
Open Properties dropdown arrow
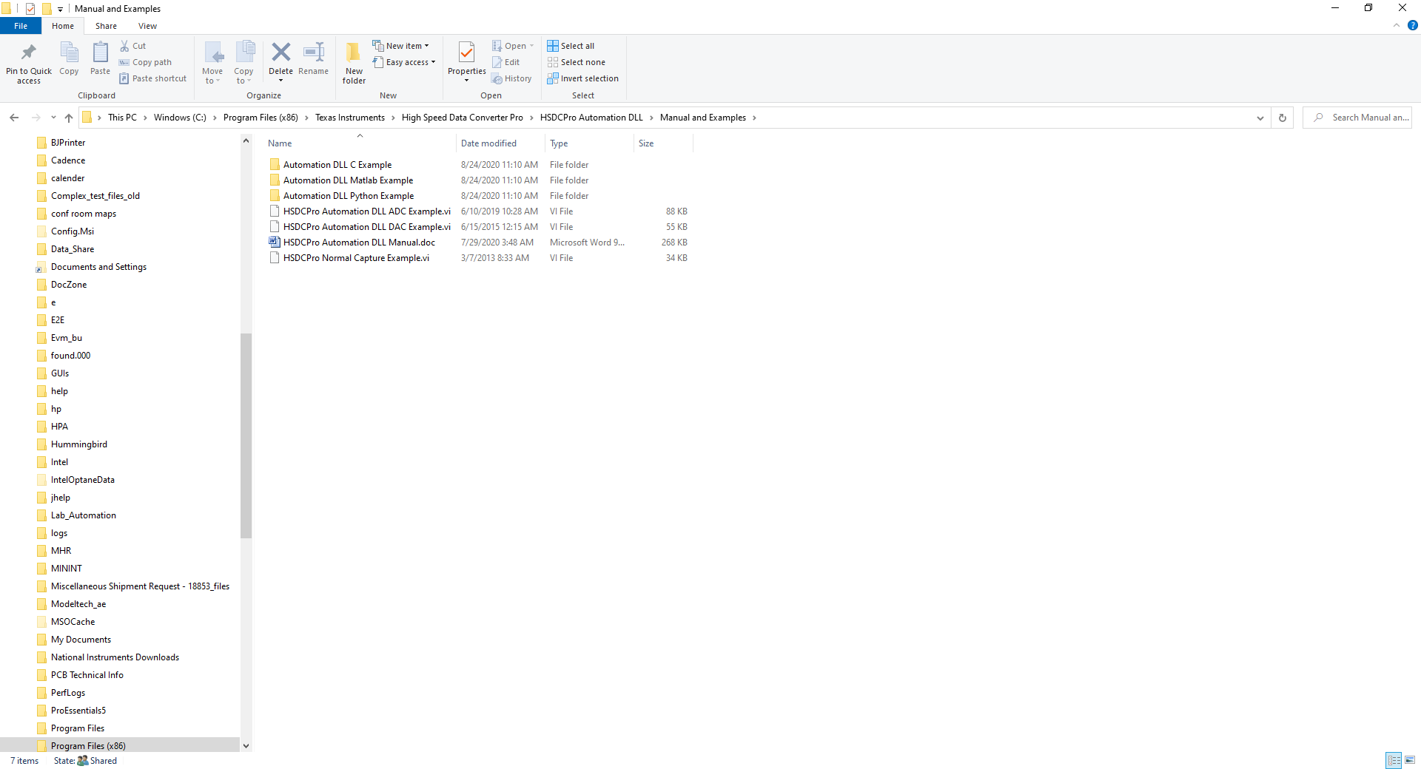click(467, 80)
